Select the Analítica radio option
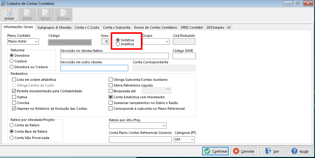The image size is (315, 158). [x=125, y=44]
